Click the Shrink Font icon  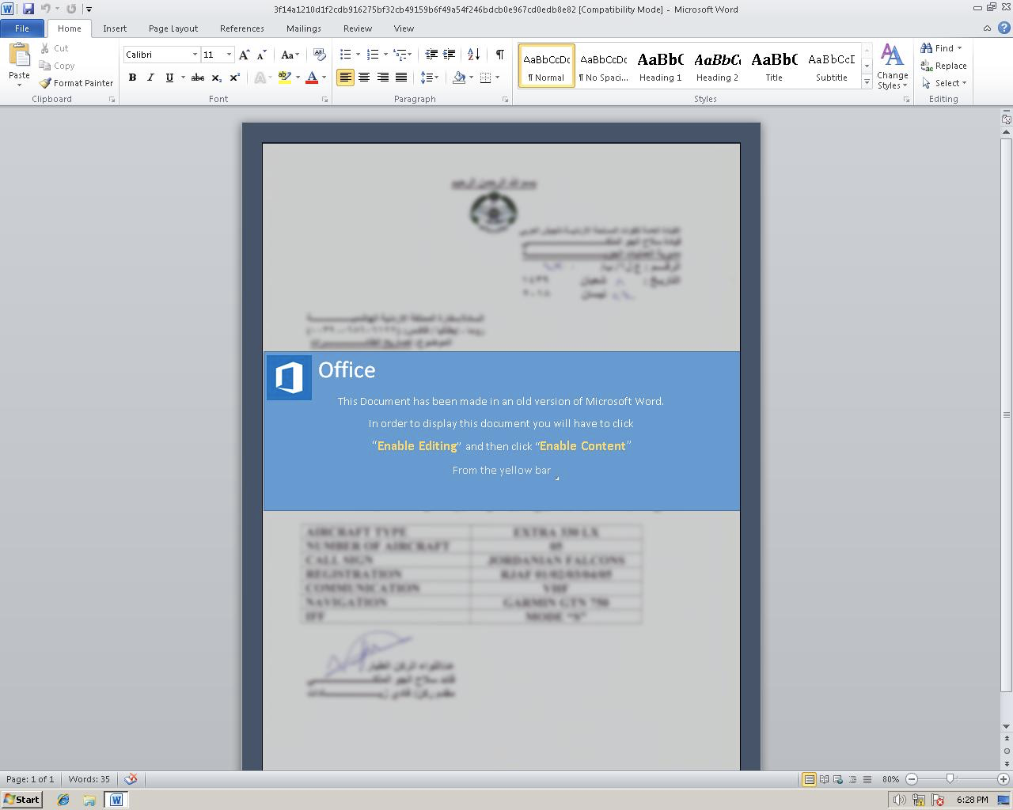[x=262, y=55]
